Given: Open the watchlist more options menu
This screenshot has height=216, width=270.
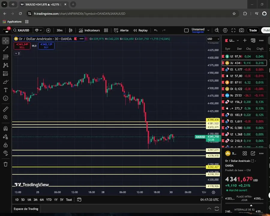Looking at the screenshot, I should click(x=261, y=40).
